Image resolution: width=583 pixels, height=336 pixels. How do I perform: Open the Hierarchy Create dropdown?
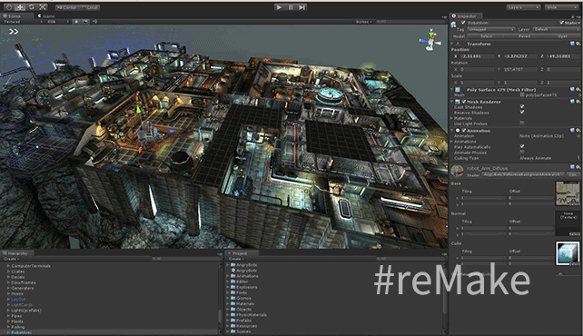click(12, 259)
